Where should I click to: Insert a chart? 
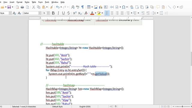pyautogui.click(x=101, y=7)
